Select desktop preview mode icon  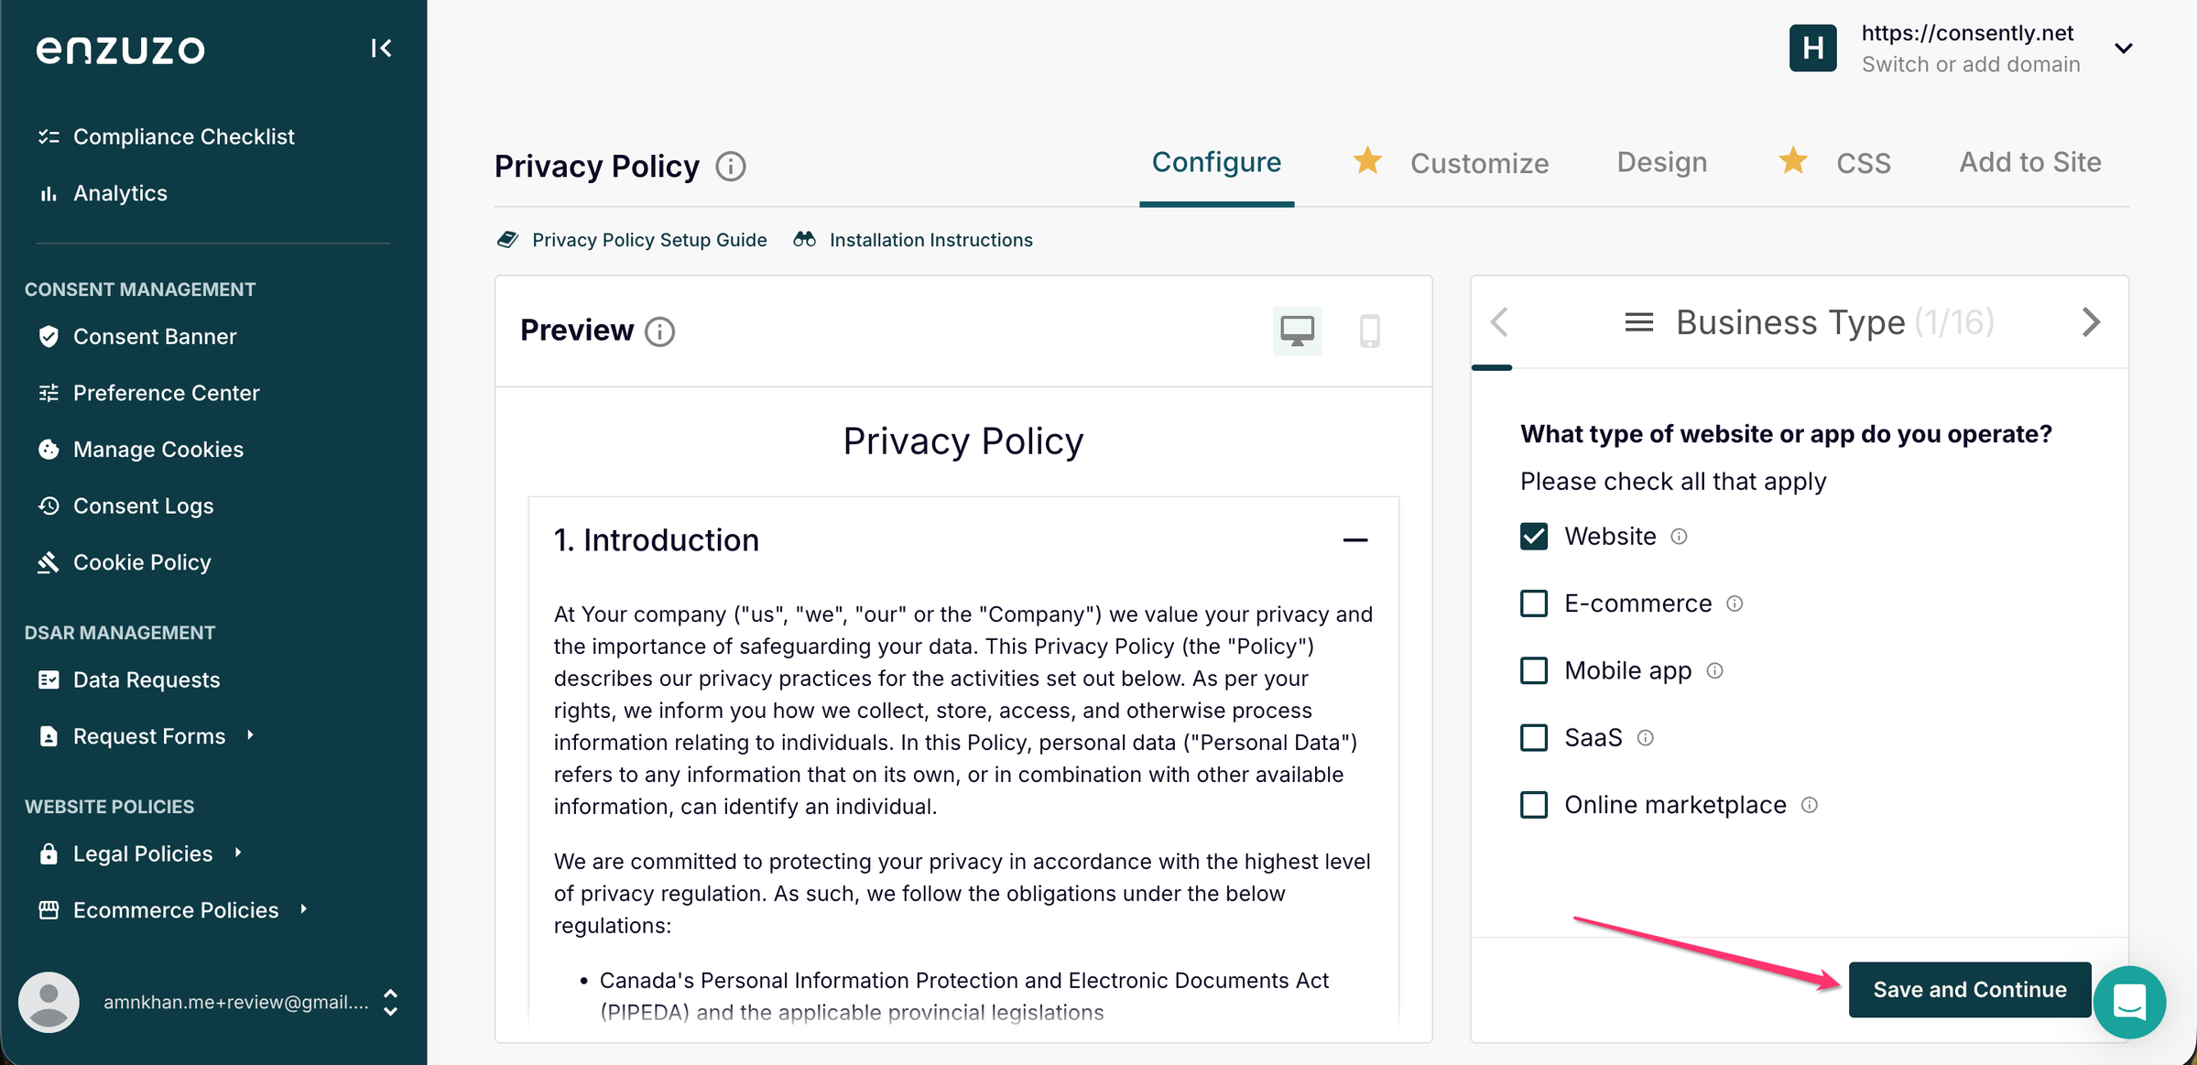(x=1297, y=330)
